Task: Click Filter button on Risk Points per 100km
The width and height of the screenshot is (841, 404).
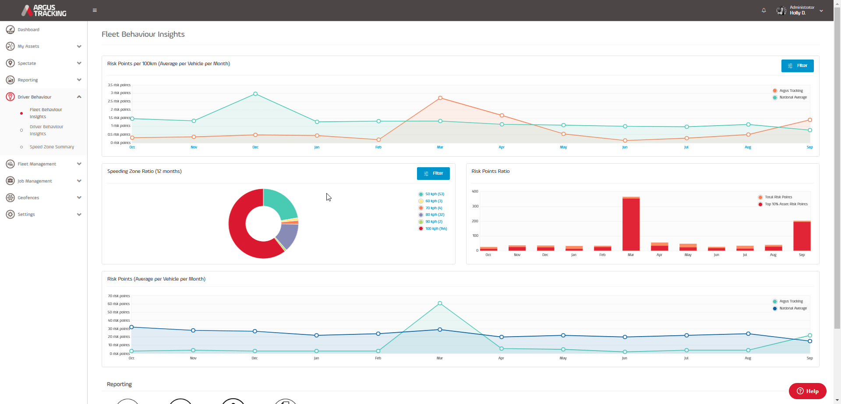Action: point(797,66)
